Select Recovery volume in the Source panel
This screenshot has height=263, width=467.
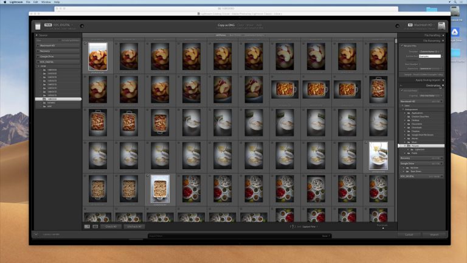point(58,51)
